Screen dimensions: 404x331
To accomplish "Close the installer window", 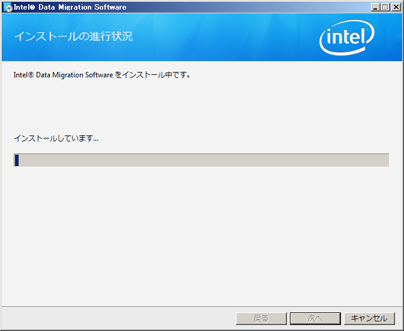I will pyautogui.click(x=396, y=7).
